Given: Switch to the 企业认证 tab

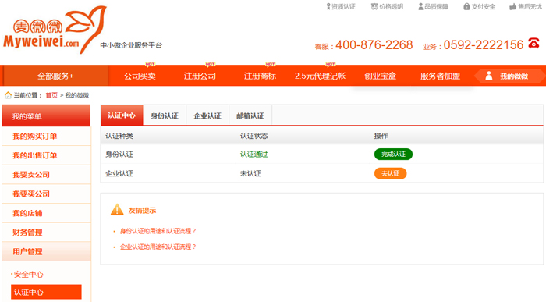Looking at the screenshot, I should (207, 115).
